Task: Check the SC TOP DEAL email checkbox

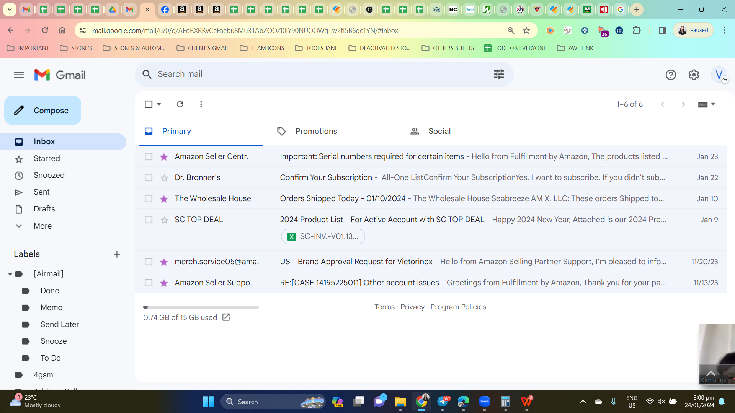Action: (149, 220)
